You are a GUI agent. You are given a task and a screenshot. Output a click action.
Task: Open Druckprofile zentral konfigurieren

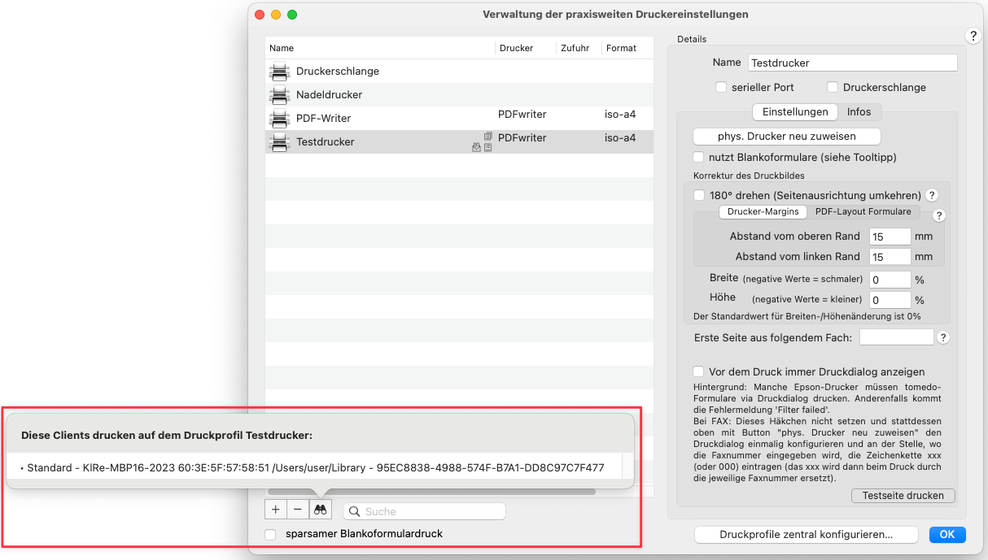coord(806,535)
